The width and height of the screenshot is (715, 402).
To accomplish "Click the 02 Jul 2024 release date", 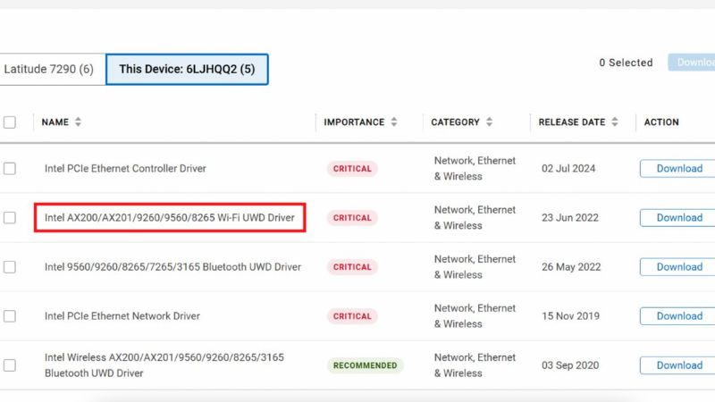I will point(568,169).
